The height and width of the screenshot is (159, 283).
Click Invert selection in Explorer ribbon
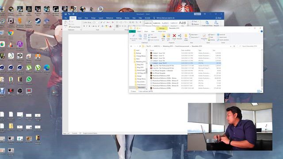[x=223, y=40]
